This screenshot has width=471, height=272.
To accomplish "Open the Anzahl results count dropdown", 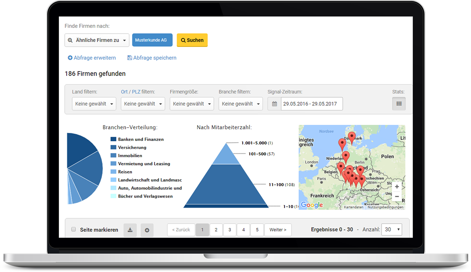I will [x=391, y=230].
